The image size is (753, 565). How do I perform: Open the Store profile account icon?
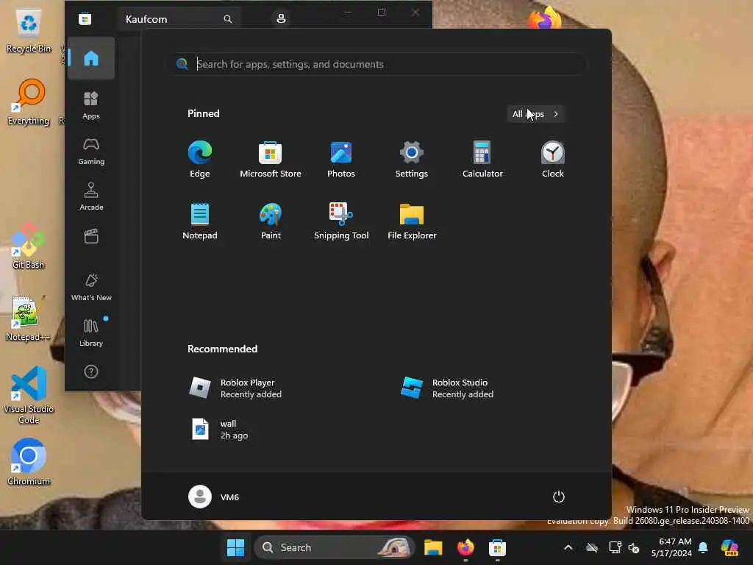click(x=281, y=18)
